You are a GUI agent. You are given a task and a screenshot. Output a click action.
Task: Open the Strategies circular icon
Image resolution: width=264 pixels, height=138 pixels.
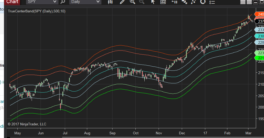click(x=203, y=2)
